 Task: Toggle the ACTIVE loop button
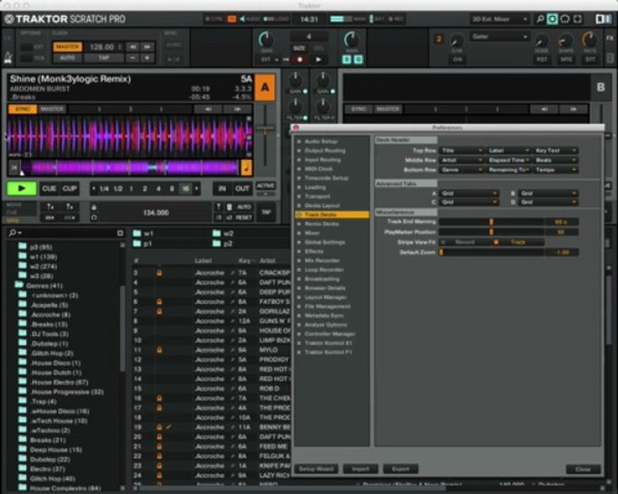point(266,185)
